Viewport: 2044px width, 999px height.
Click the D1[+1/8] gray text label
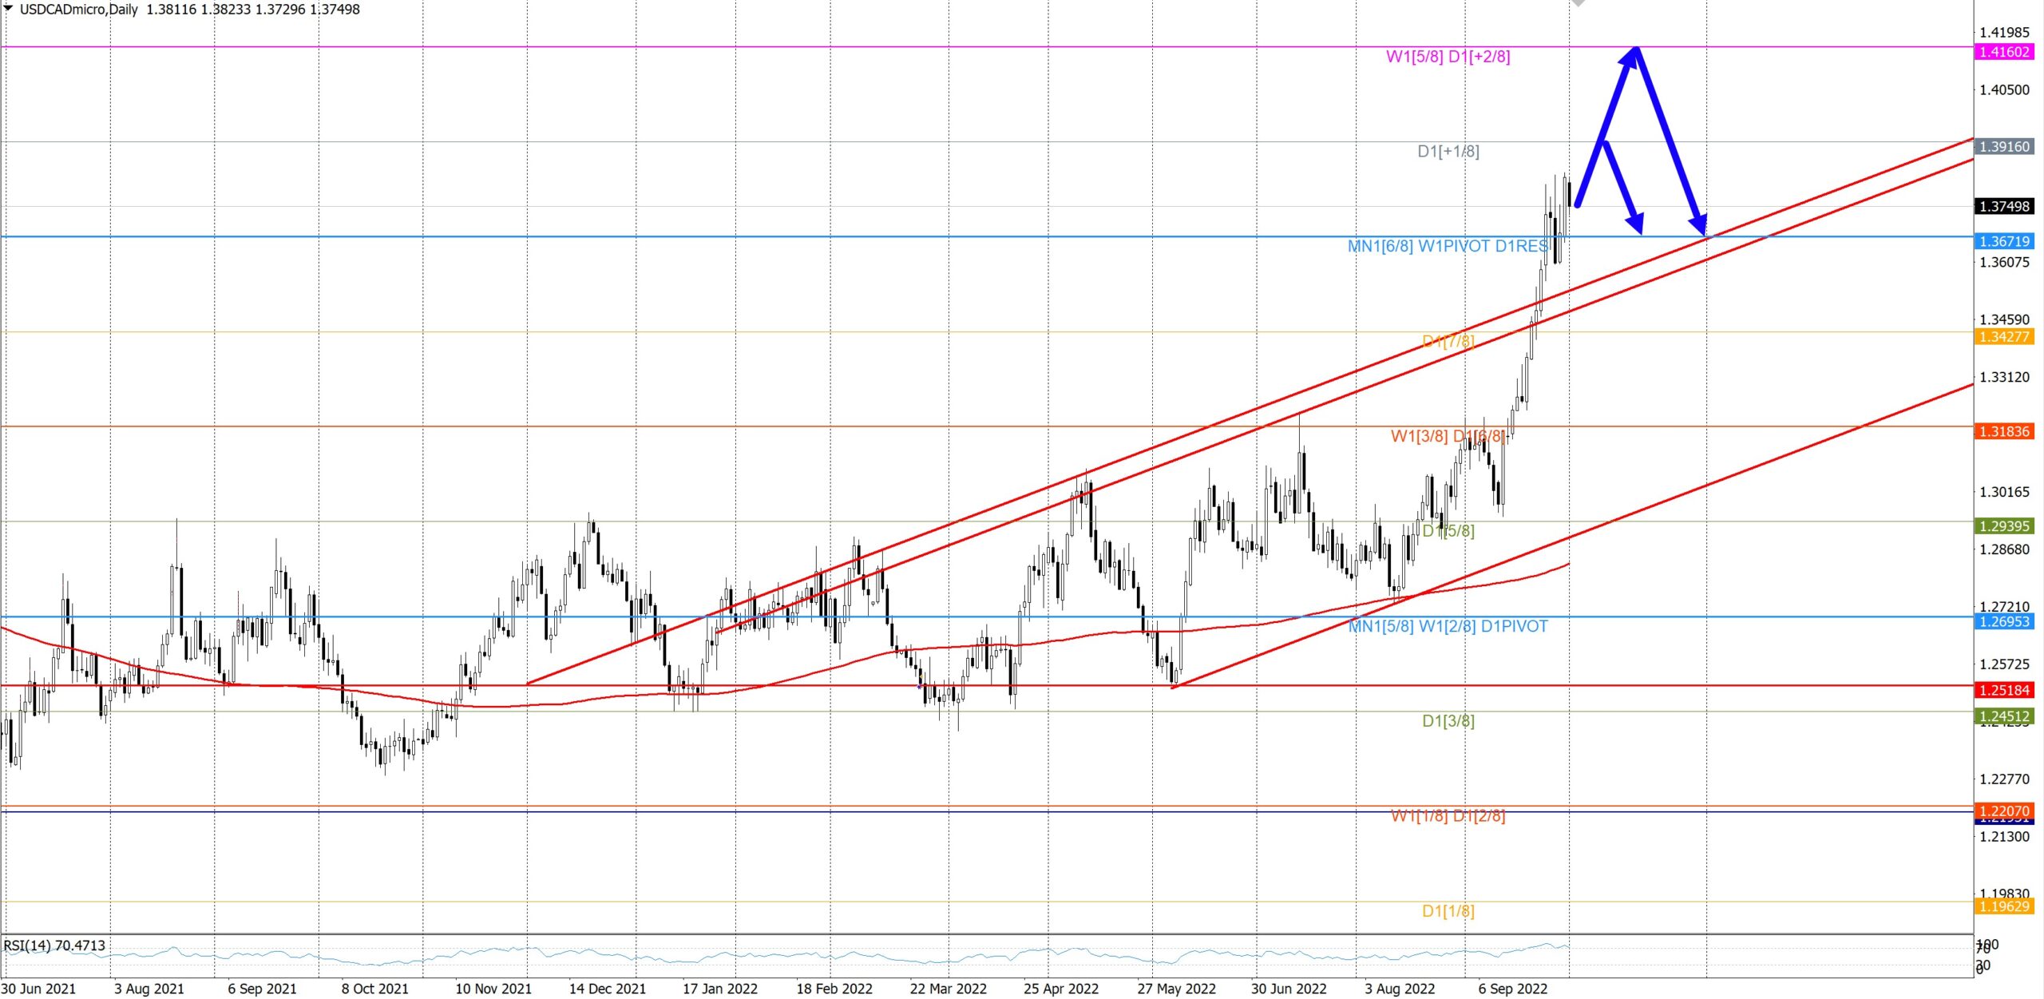click(x=1448, y=152)
